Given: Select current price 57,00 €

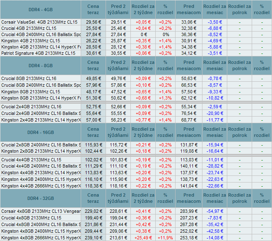Looking at the screenshot, I should tap(93, 120).
